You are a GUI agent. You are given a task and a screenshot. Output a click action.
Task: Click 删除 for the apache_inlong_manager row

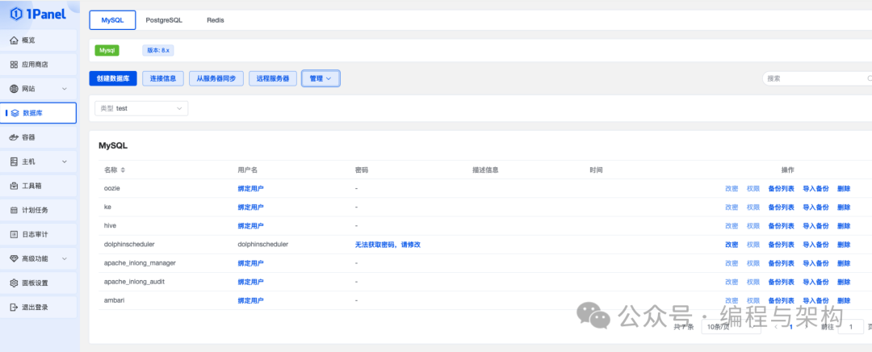[x=844, y=263]
